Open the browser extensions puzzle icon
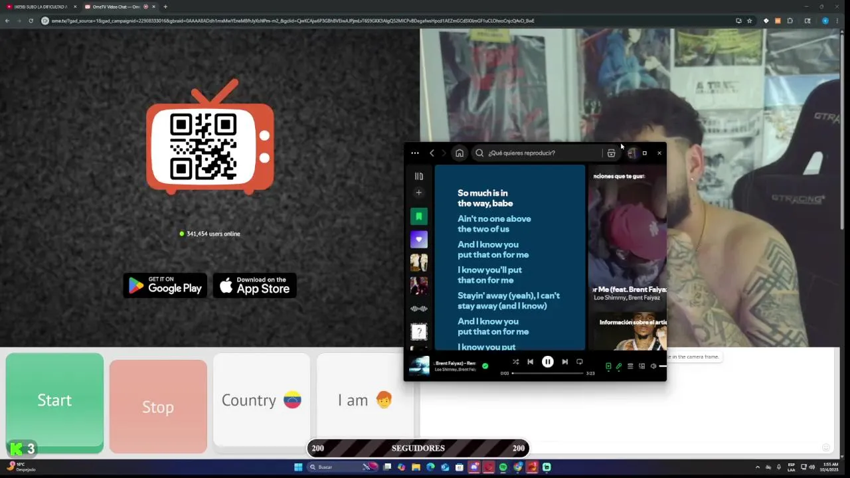The height and width of the screenshot is (478, 850). coord(790,21)
